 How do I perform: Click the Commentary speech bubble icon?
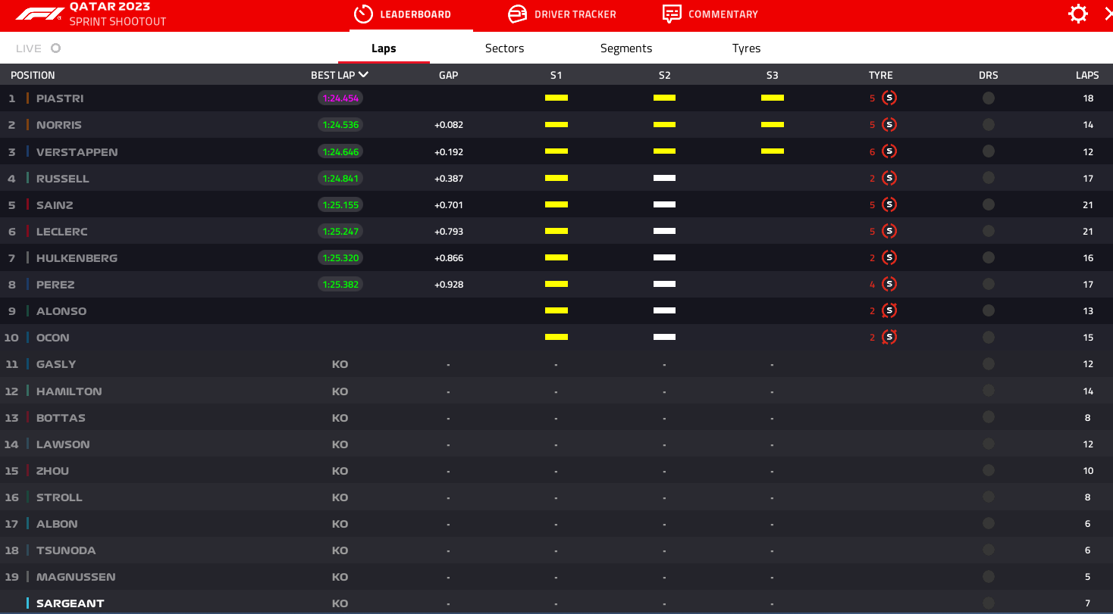point(672,14)
